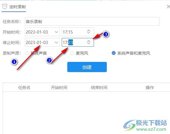Click the 操作 column header
Screen dimensions: 170x134
click(x=150, y=88)
